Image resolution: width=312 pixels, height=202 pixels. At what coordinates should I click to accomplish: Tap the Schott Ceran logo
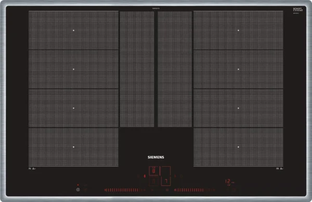pos(297,9)
